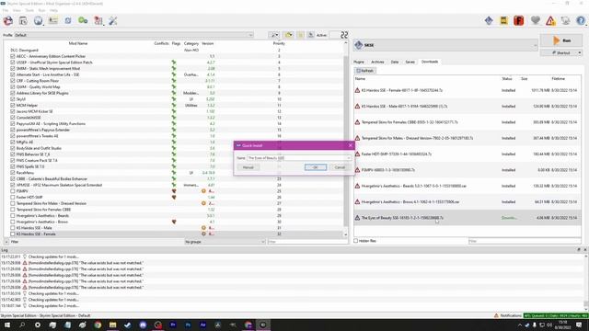Click Install Mod from archive icon

(x=23, y=21)
